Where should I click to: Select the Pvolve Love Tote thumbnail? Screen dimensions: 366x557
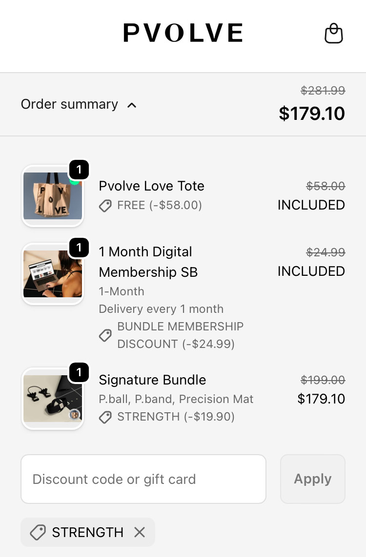[53, 196]
